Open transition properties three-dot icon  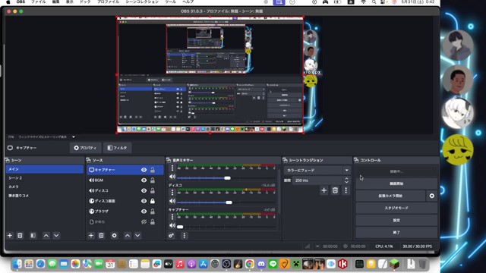(x=346, y=190)
